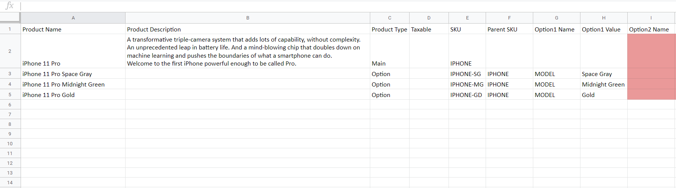This screenshot has height=188, width=676.
Task: Click the select-all corner box
Action: [10, 17]
